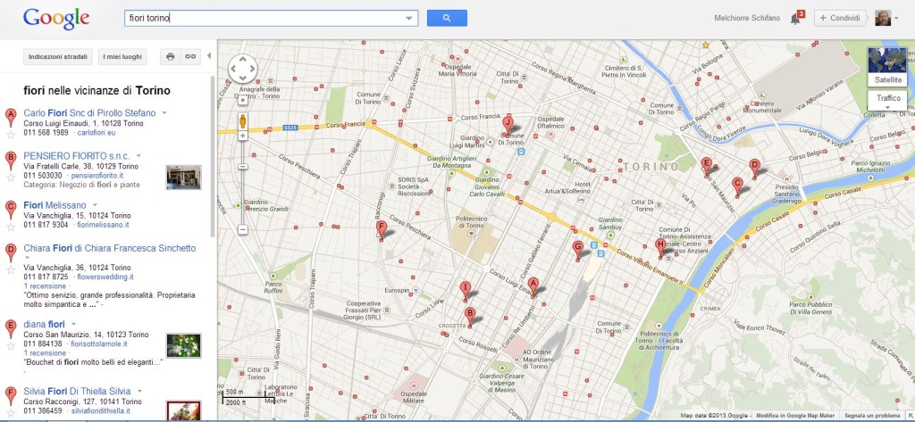915x422 pixels.
Task: Click the zoom in plus button
Action: point(242,137)
